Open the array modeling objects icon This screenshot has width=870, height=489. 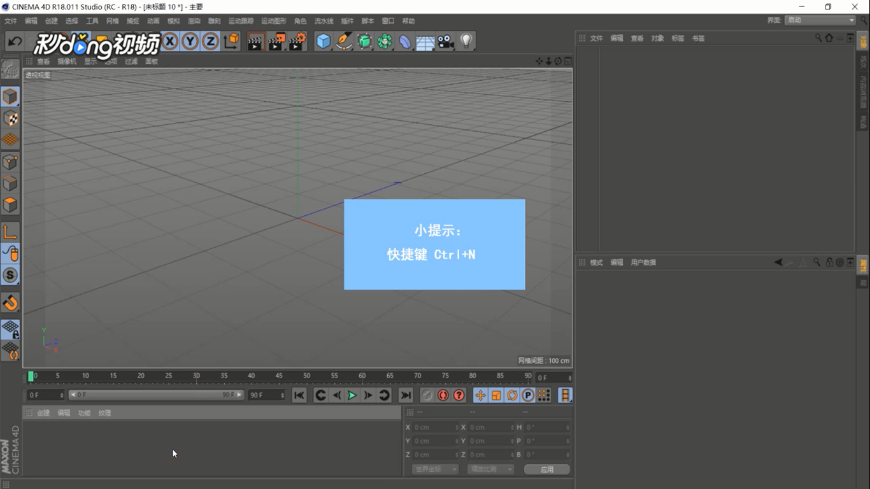[x=385, y=42]
